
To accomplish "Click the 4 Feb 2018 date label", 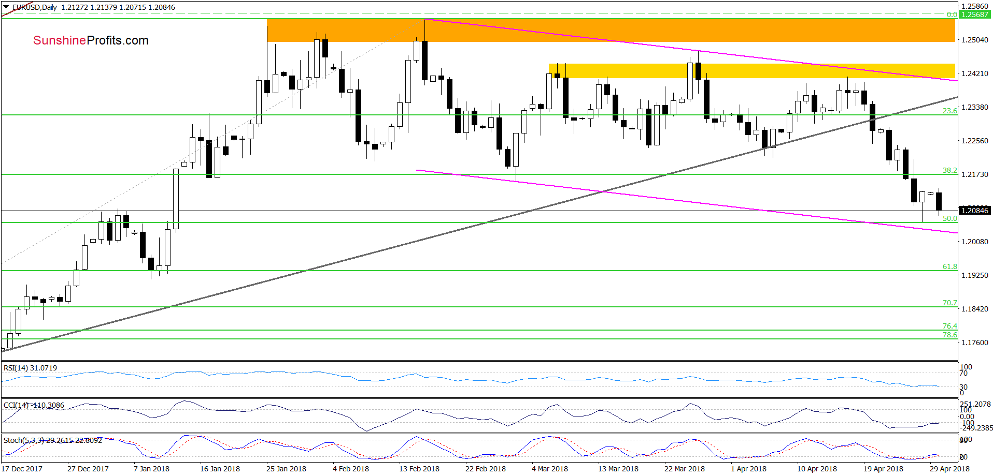I will point(351,469).
